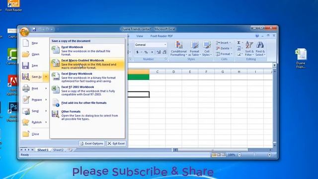Viewport: 318px width, 179px height.
Task: Click the Insert Worksheet tab icon
Action: click(x=70, y=150)
